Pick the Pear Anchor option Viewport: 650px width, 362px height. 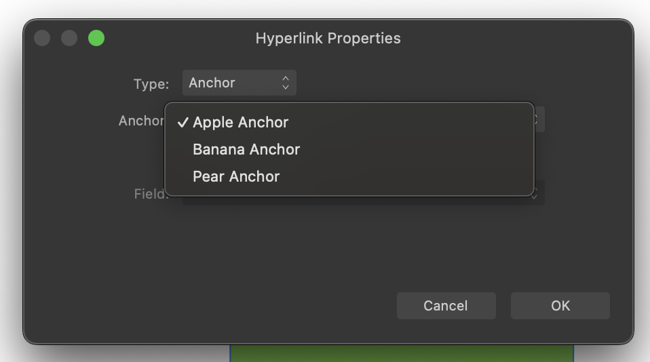point(349,176)
